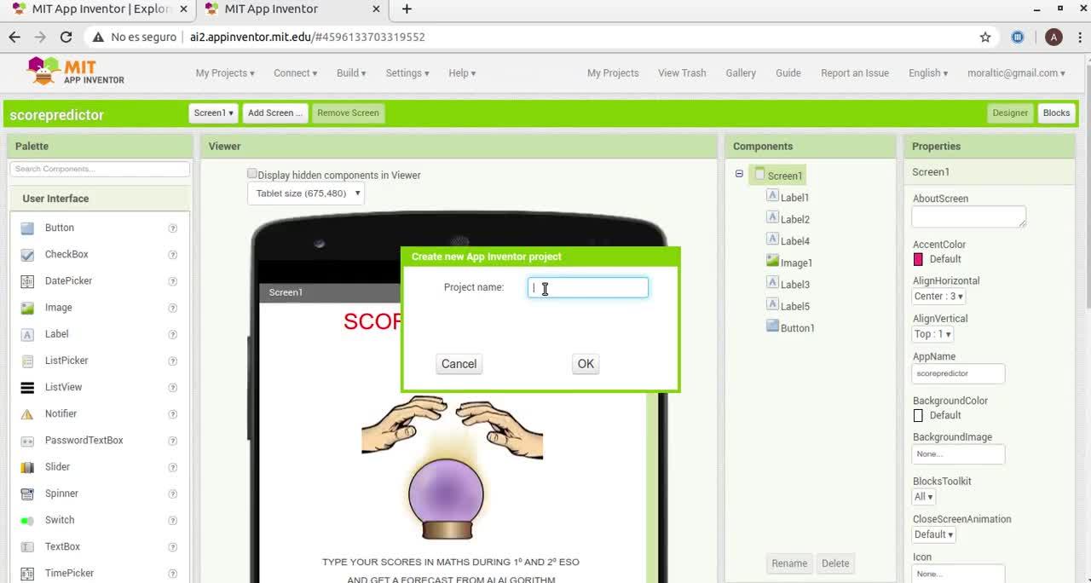Click the ListPicker palette icon
Screen dimensions: 1091x583
click(x=27, y=361)
